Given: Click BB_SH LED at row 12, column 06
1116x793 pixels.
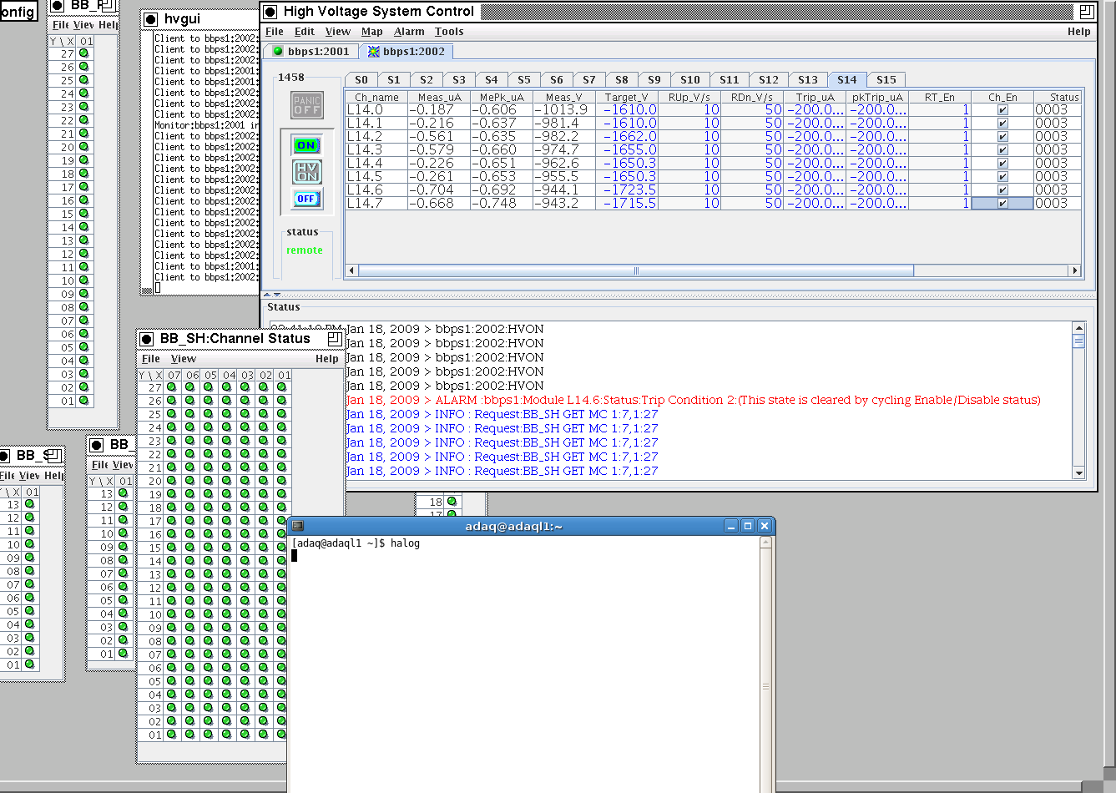Looking at the screenshot, I should click(190, 588).
